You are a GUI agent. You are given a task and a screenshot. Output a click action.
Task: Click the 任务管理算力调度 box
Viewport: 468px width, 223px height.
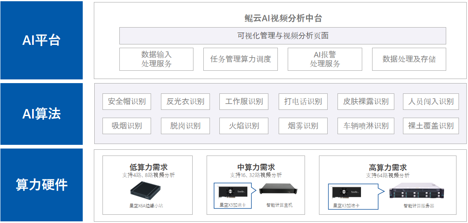click(240, 59)
